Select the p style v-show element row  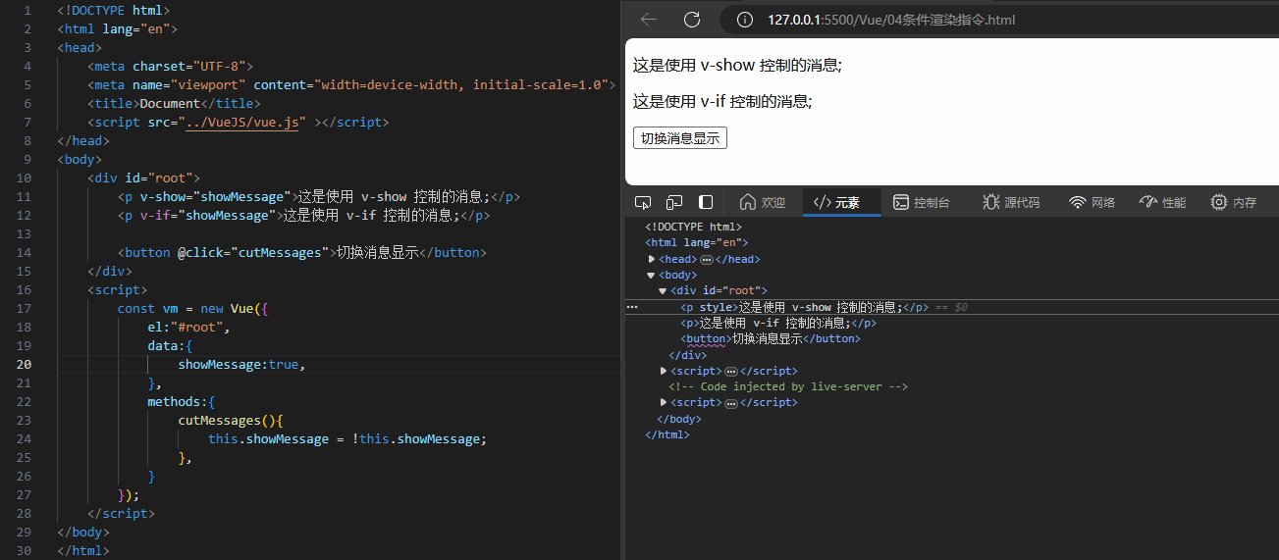(952, 307)
